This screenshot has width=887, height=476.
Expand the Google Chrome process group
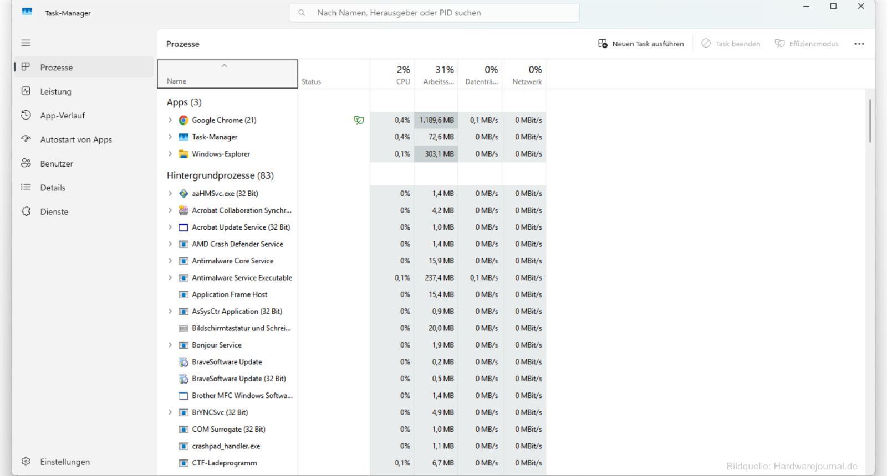170,120
